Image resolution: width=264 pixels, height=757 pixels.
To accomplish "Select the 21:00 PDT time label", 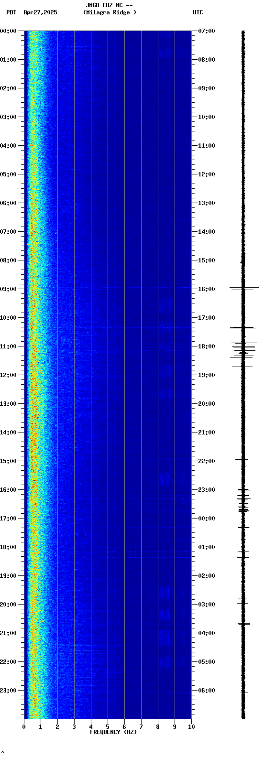I will [x=8, y=633].
